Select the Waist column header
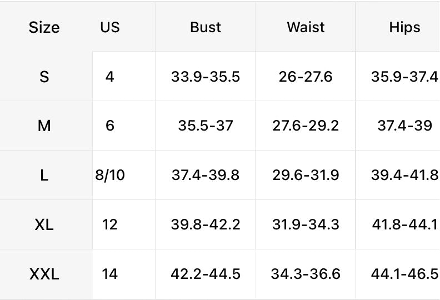This screenshot has width=440, height=300. click(306, 27)
